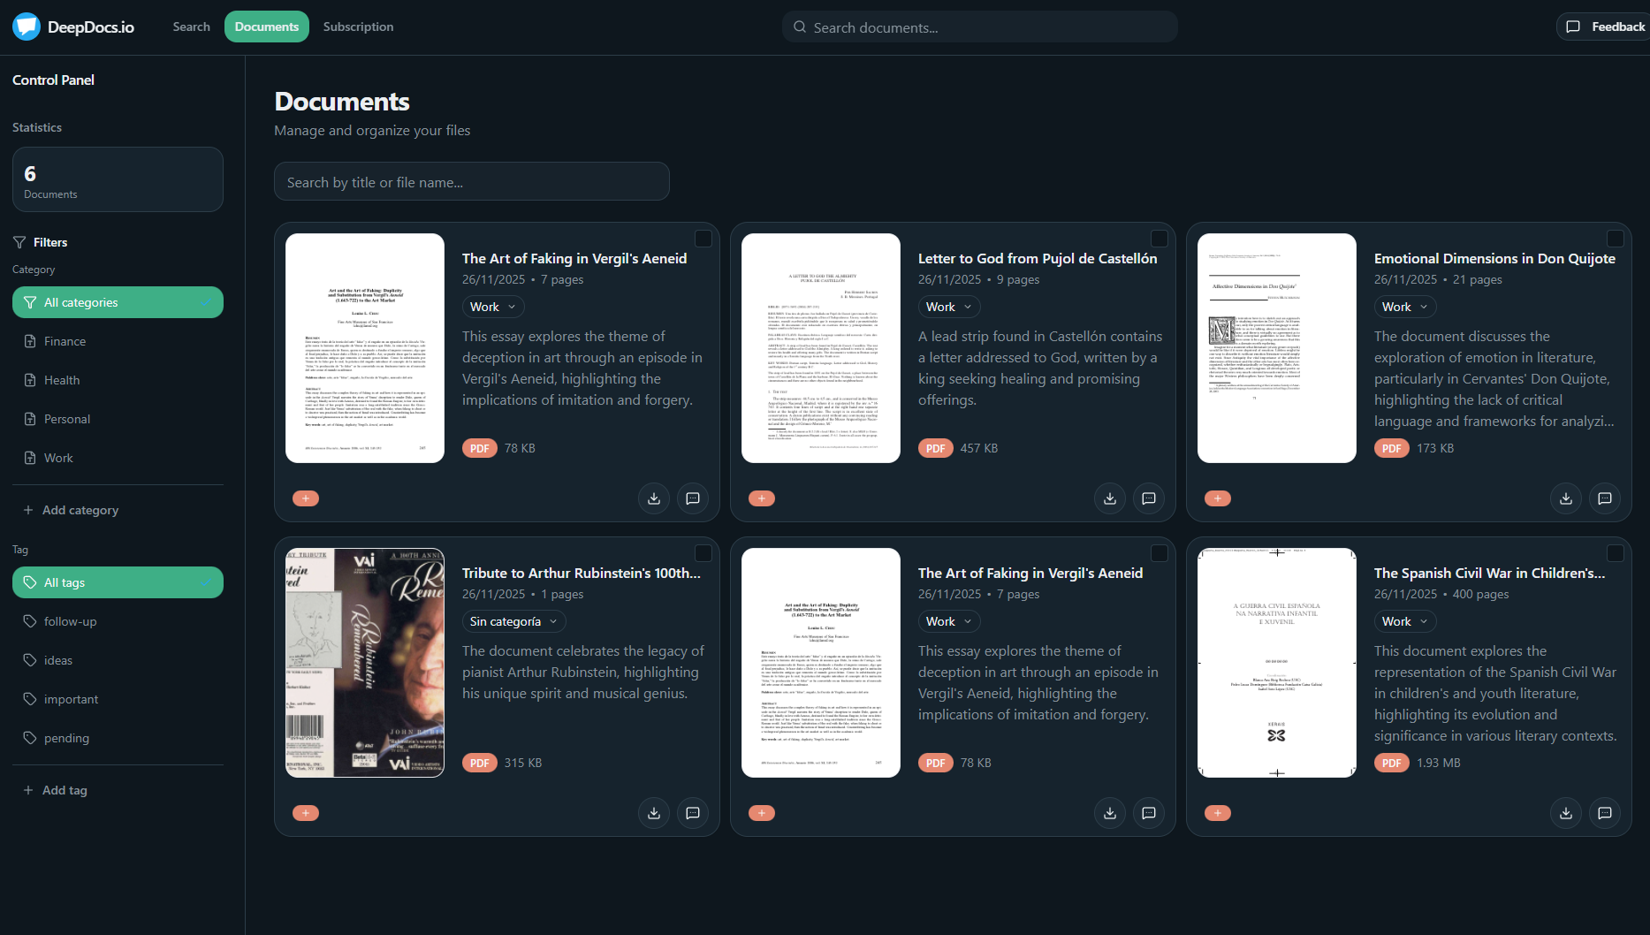Viewport: 1650px width, 935px height.
Task: Click the document title search field
Action: pos(471,181)
